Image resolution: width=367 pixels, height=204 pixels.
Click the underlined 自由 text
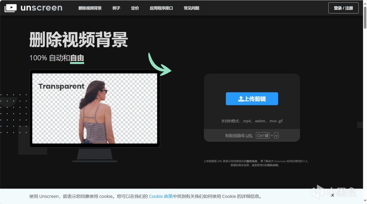(77, 58)
